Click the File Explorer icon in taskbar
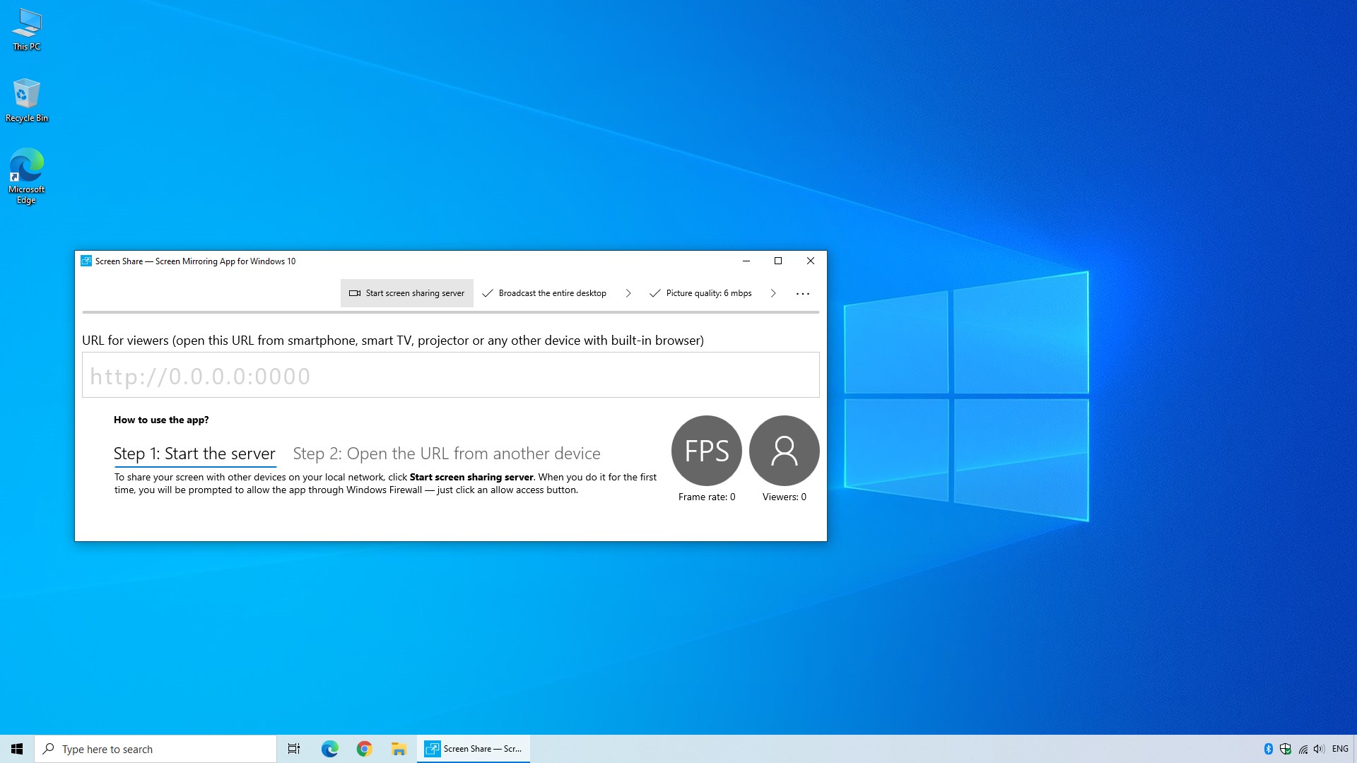1357x763 pixels. point(398,748)
